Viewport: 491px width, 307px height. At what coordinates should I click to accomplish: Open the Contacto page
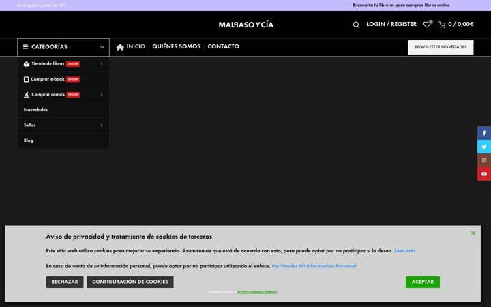223,46
